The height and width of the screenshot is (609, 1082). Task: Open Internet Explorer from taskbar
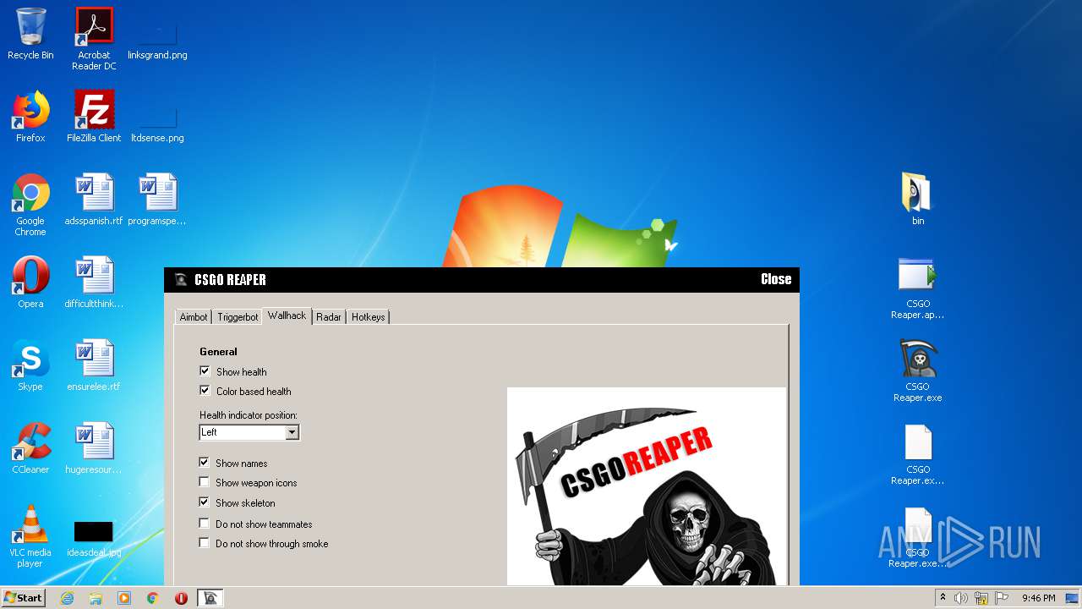point(67,598)
